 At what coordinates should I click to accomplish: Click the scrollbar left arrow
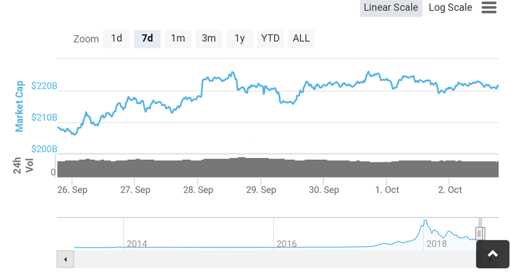click(x=65, y=259)
